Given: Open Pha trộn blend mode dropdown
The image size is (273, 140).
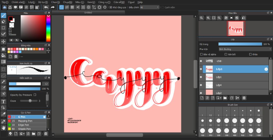Looking at the screenshot, I should pyautogui.click(x=245, y=49).
